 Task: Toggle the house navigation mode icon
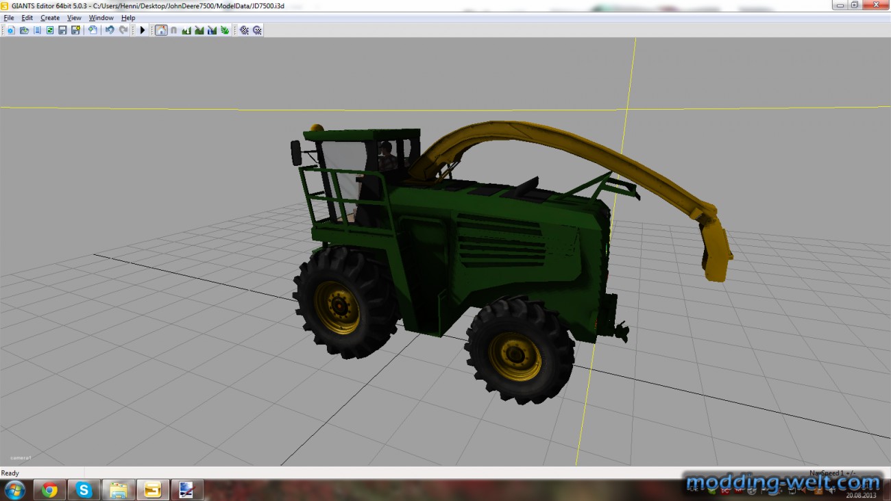click(161, 30)
